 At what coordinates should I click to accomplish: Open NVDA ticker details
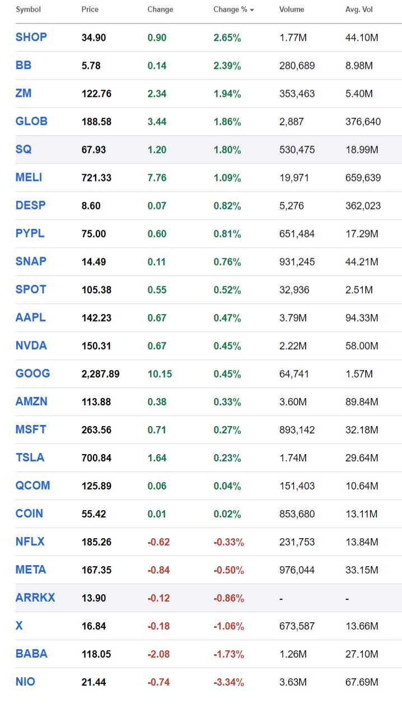pos(31,346)
